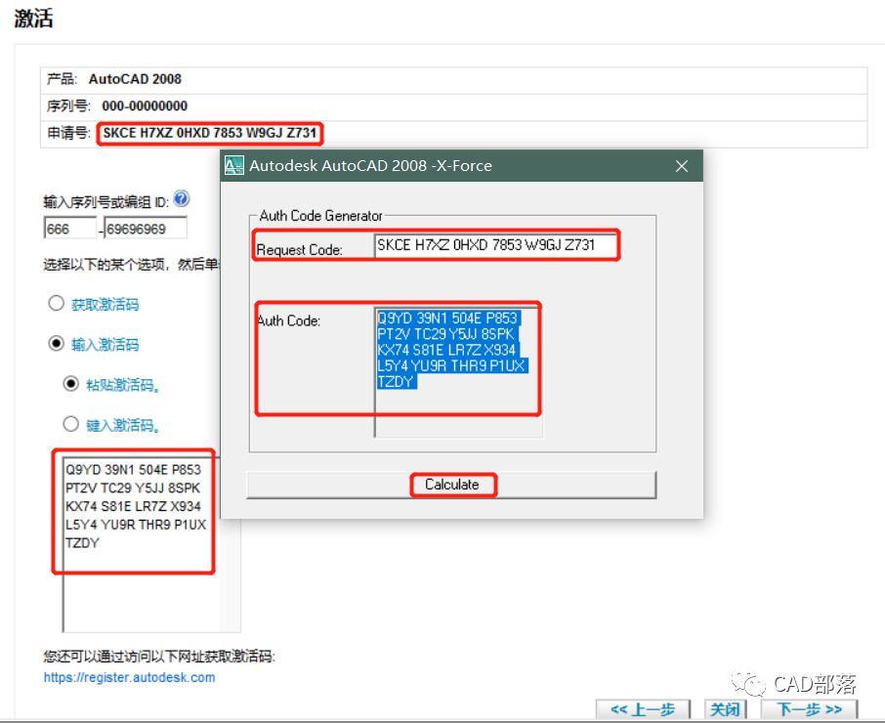The width and height of the screenshot is (885, 723).
Task: Click the help question mark icon
Action: click(x=181, y=198)
